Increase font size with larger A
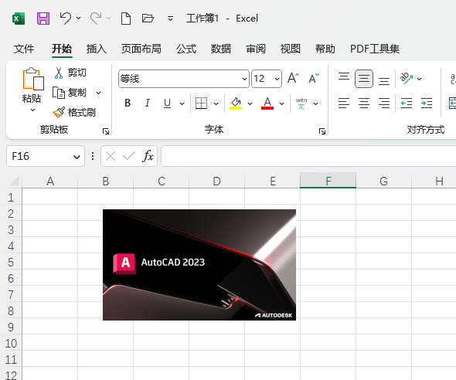Screen dimensions: 456x380 293,79
